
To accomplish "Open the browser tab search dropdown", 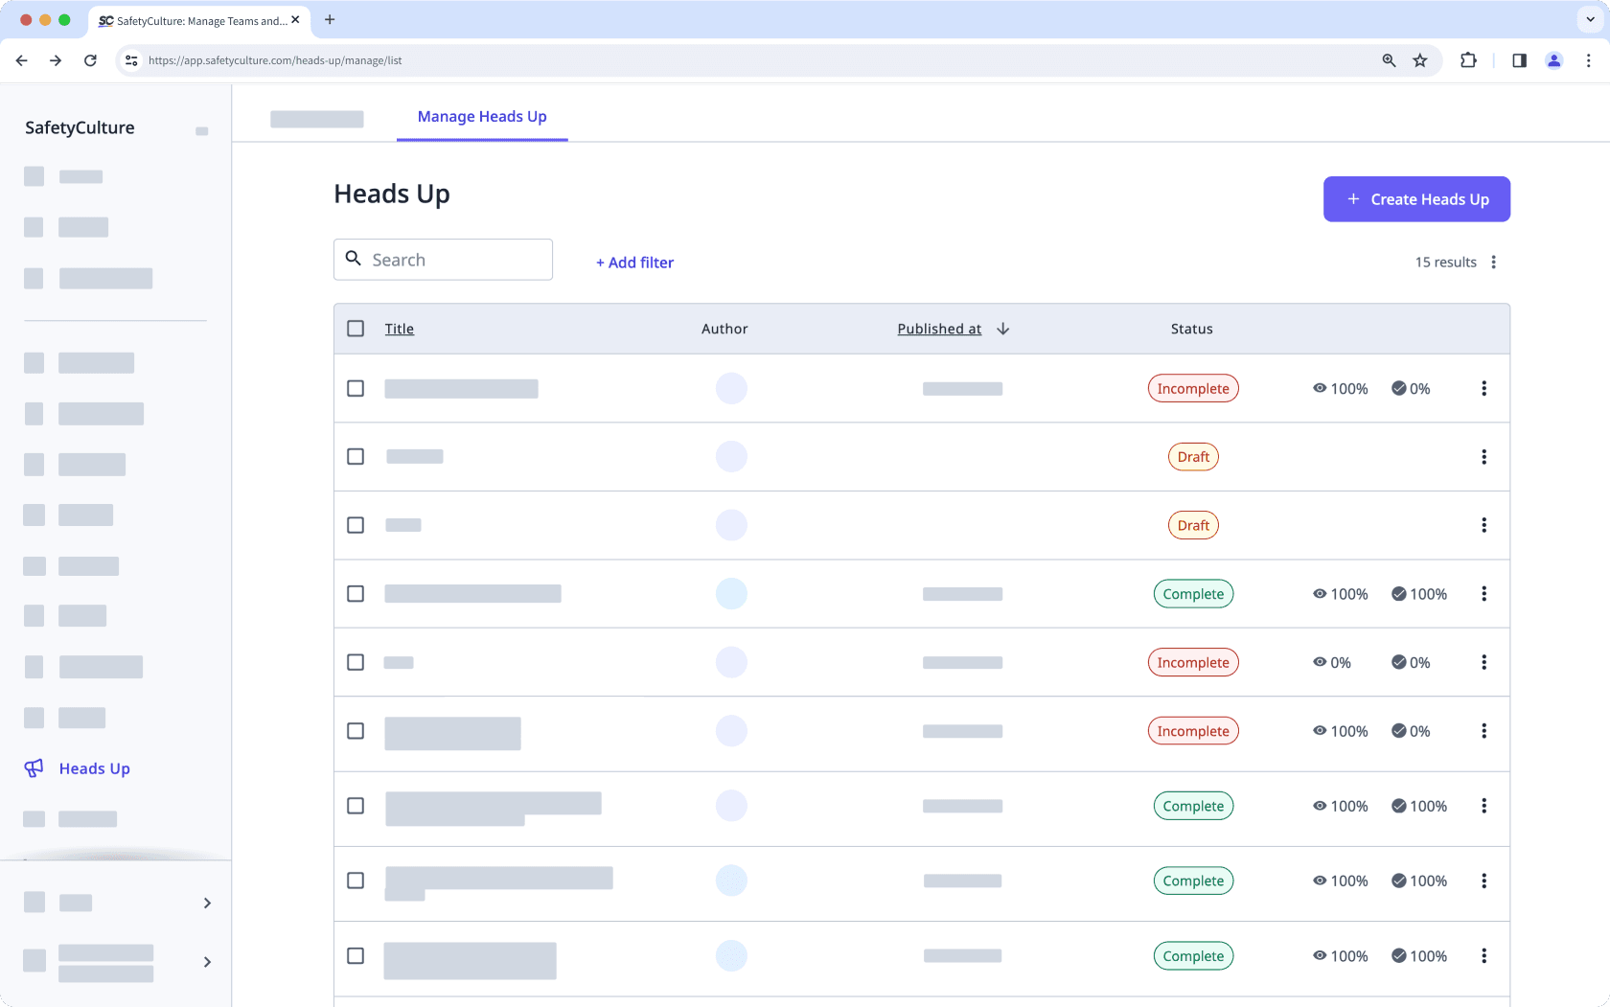I will coord(1588,19).
